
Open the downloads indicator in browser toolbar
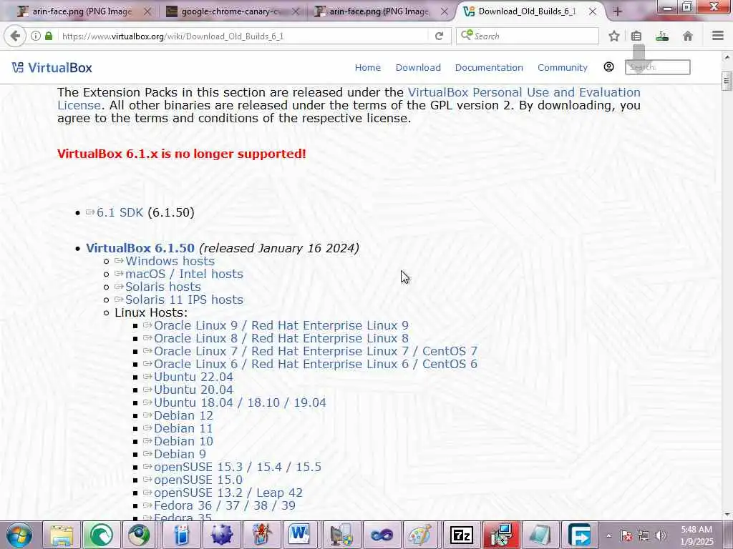click(662, 36)
